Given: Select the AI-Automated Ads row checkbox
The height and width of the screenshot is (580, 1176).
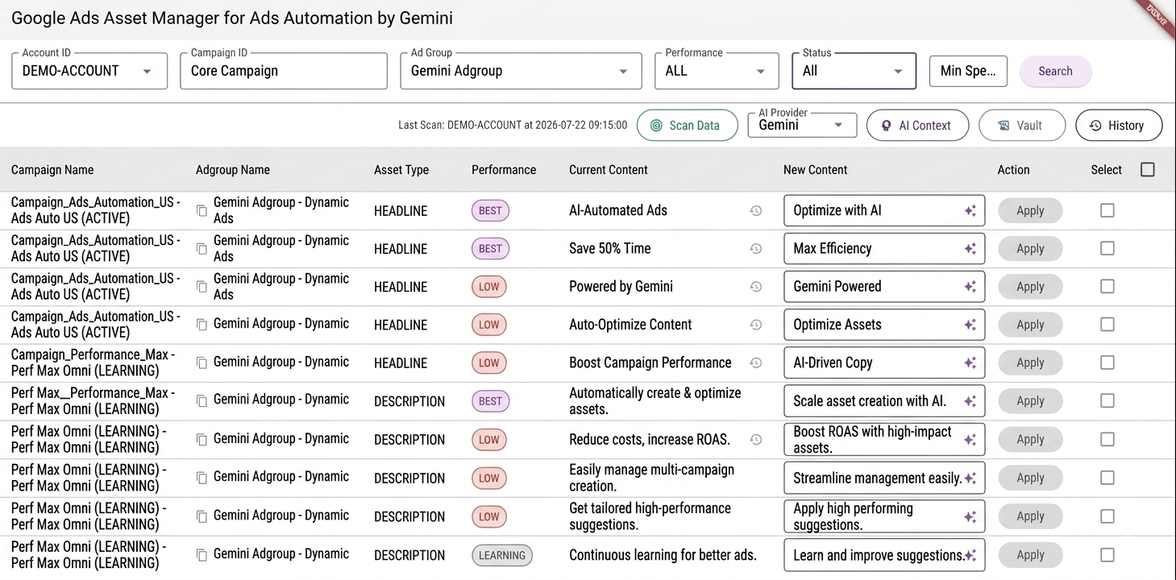Looking at the screenshot, I should [1107, 210].
